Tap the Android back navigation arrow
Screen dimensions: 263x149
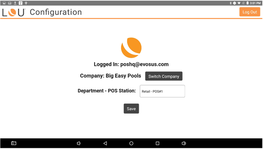(105, 143)
